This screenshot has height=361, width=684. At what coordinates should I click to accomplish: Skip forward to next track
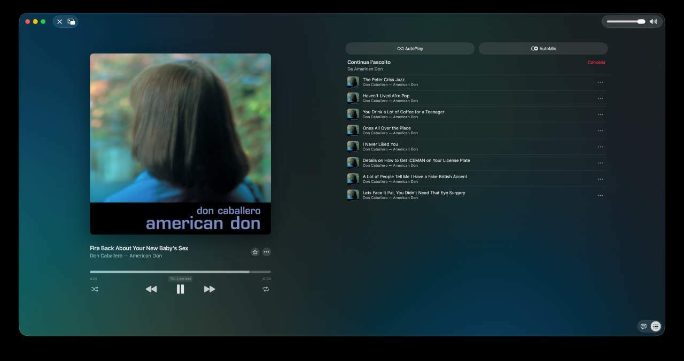pyautogui.click(x=209, y=289)
